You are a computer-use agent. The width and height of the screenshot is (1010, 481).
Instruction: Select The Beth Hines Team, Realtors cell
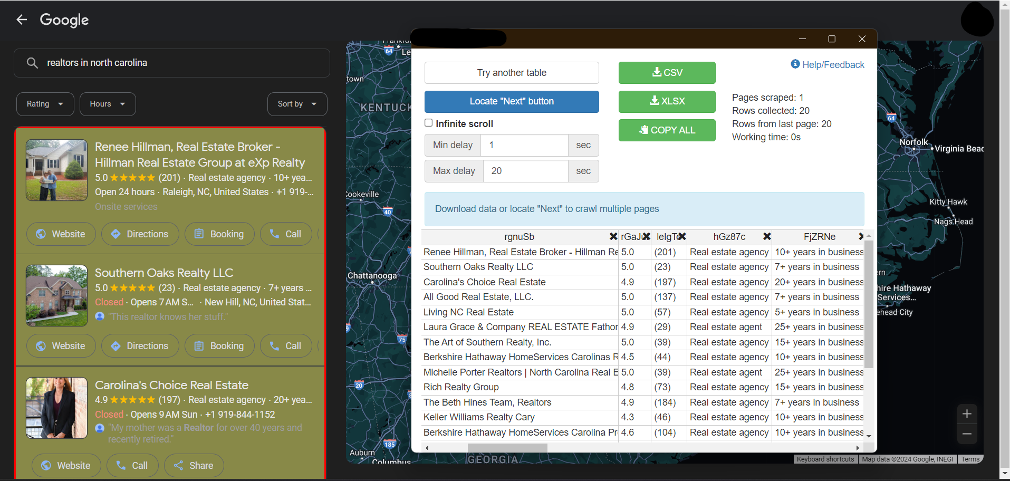(520, 402)
